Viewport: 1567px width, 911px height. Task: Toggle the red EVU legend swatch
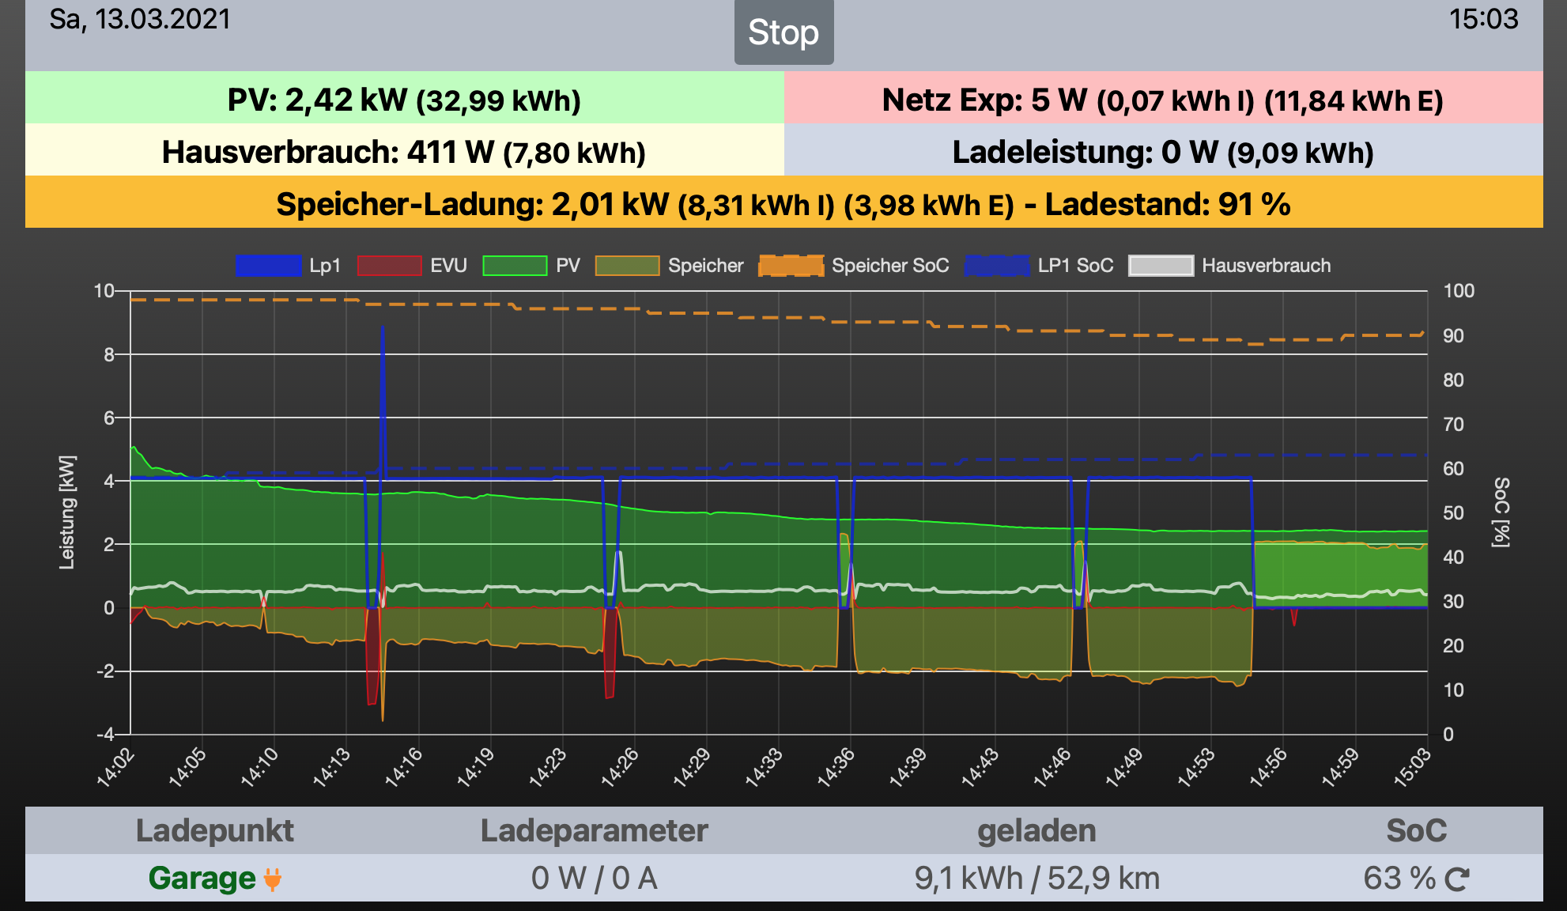click(x=389, y=266)
